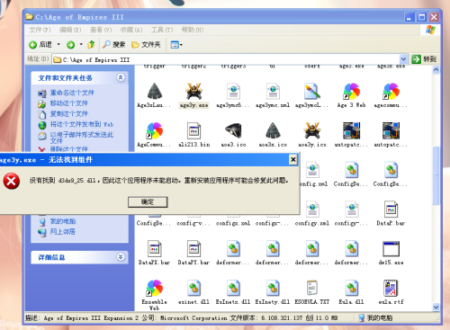The height and width of the screenshot is (330, 450).
Task: Select the ExInety.dll file
Action: point(273,291)
